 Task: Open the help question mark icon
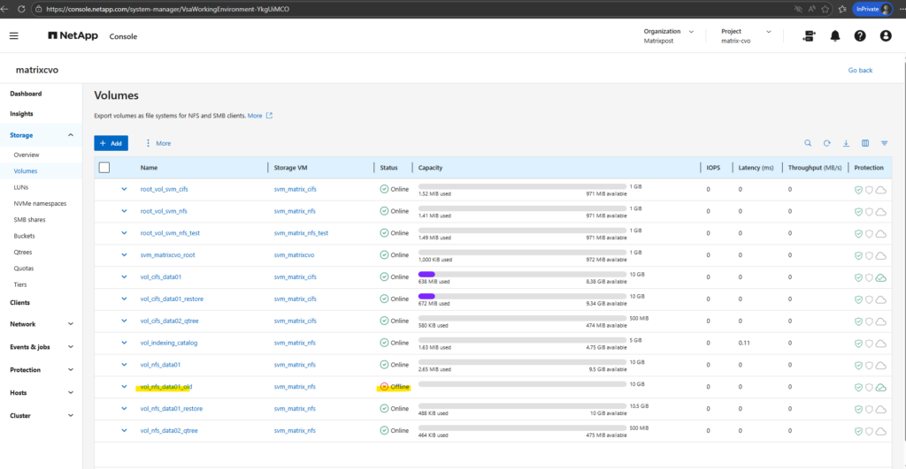tap(860, 36)
